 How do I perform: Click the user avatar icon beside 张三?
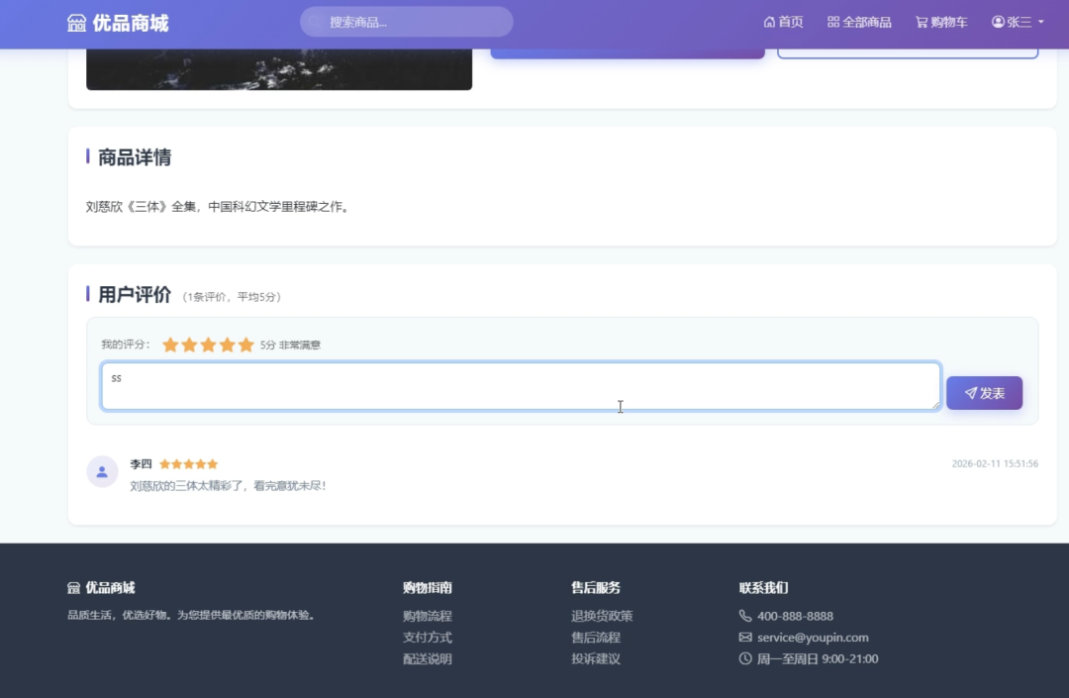coord(998,22)
